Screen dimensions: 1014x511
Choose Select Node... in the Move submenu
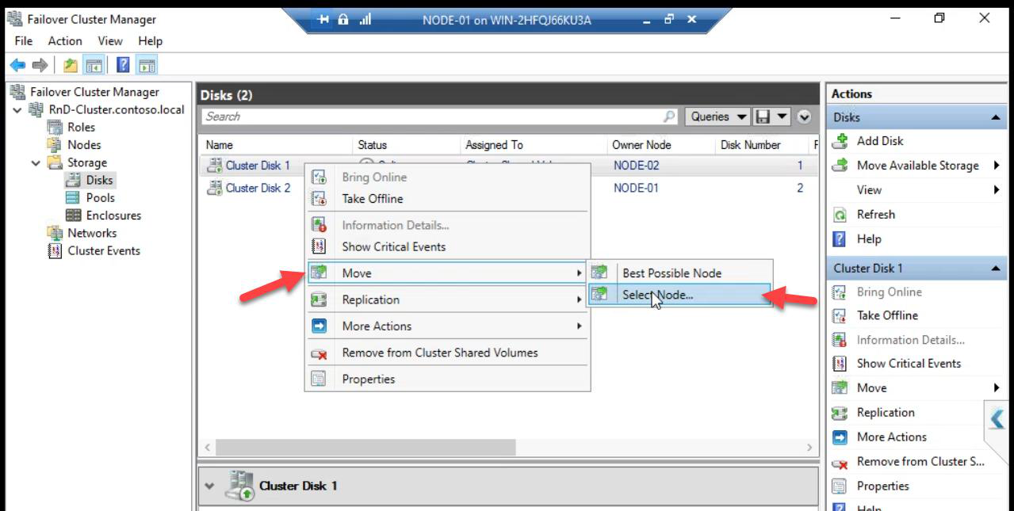click(679, 295)
